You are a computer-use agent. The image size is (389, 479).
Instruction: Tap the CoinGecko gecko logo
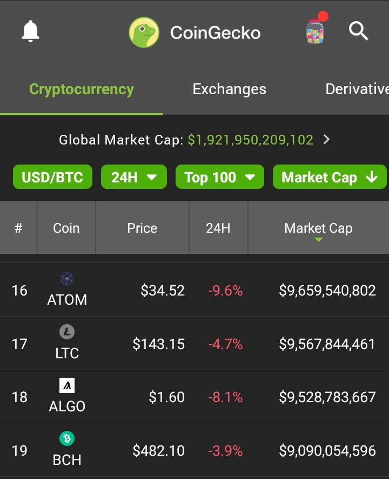pyautogui.click(x=144, y=32)
